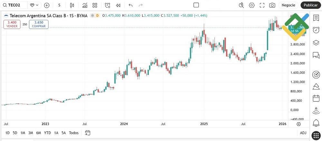The height and width of the screenshot is (141, 322).
Task: Start bar replay with rewind icon
Action: tap(118, 5)
